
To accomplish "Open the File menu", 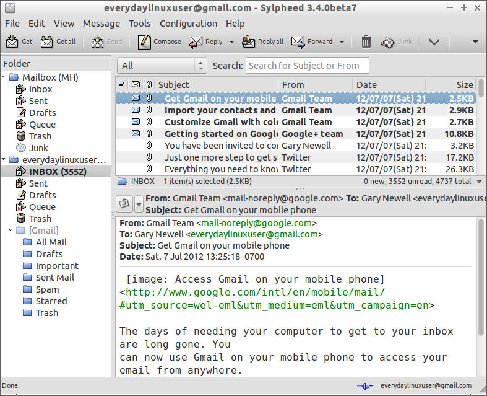I will (12, 24).
